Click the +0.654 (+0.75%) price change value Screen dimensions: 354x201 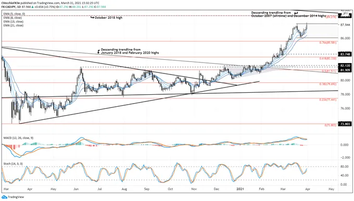pos(45,7)
